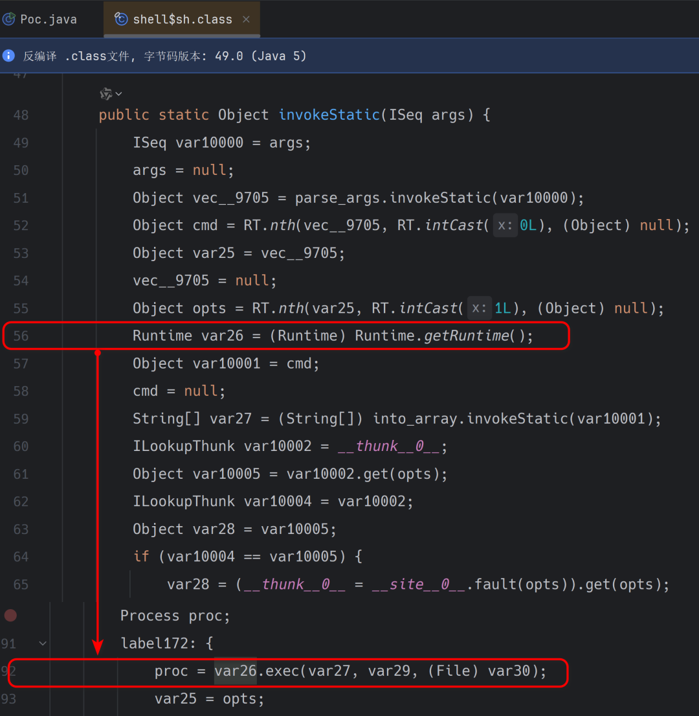Click ILookupThunk type on line 62
The height and width of the screenshot is (716, 699).
pyautogui.click(x=184, y=502)
